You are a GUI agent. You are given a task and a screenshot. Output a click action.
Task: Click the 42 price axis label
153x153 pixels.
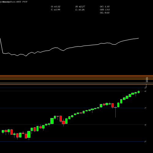[145, 91]
